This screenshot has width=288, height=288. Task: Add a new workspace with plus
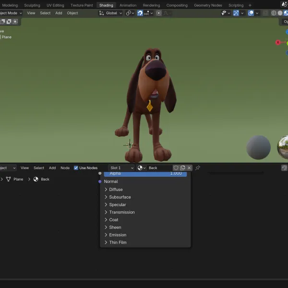coord(250,5)
